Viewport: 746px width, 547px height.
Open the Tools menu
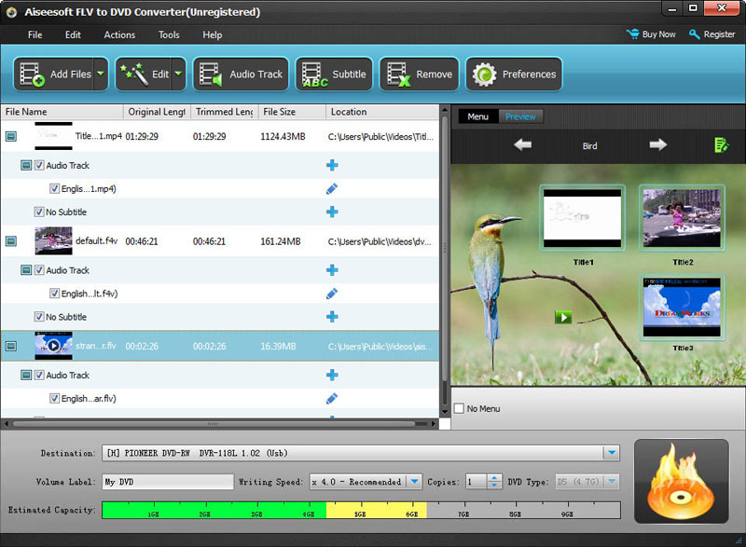click(x=169, y=34)
